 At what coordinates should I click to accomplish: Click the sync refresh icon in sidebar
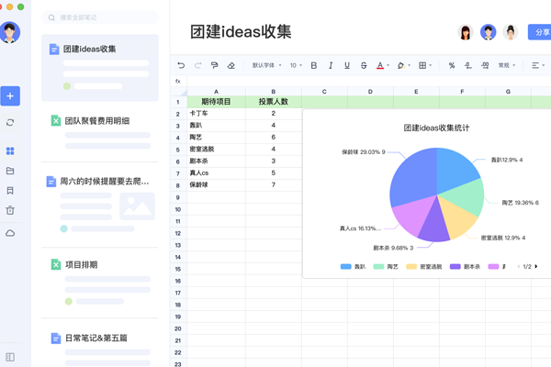10,122
